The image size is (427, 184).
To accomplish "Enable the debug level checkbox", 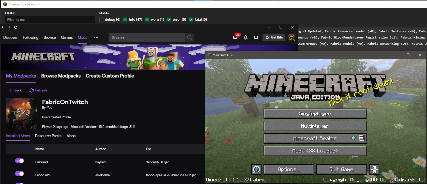I will coord(101,20).
